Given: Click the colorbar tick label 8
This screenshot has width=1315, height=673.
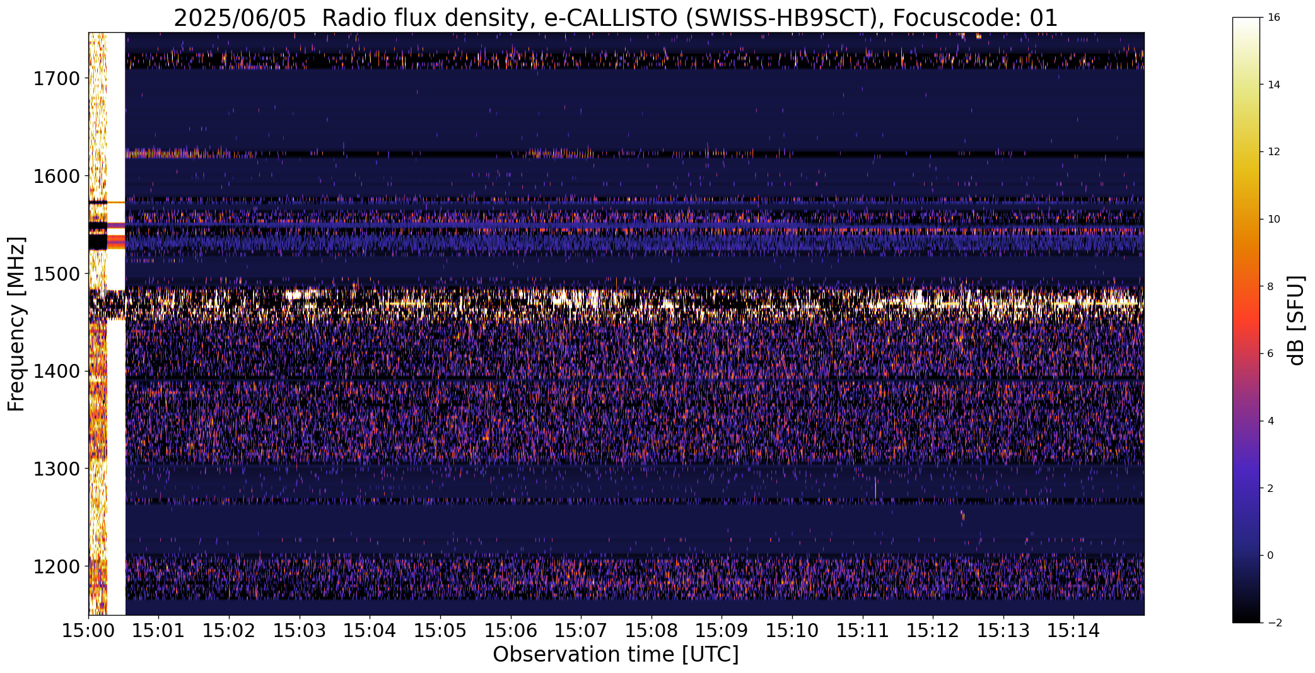Looking at the screenshot, I should pos(1271,287).
